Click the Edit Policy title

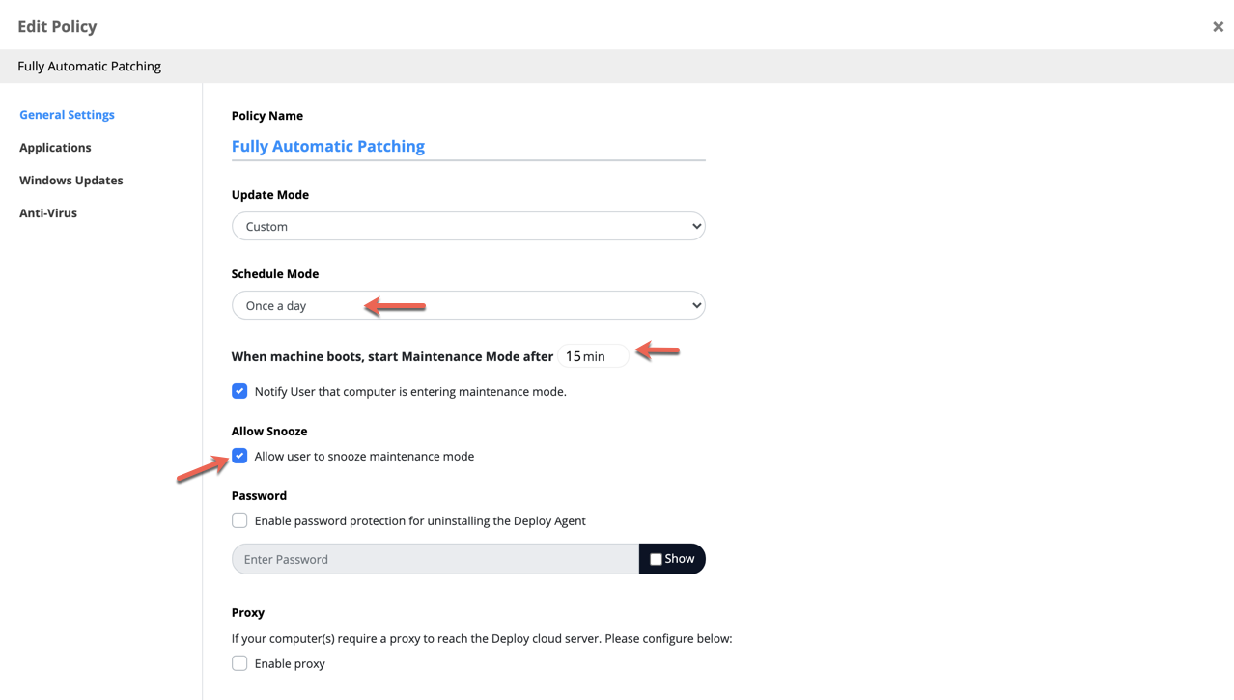tap(57, 27)
